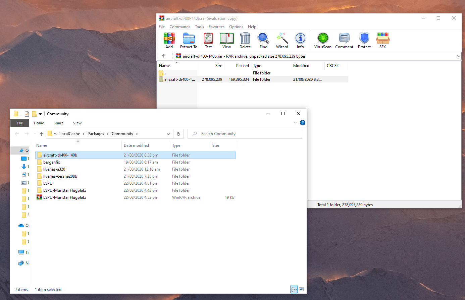Open Explorer address bar history dropdown
This screenshot has height=300, width=465.
(168, 134)
